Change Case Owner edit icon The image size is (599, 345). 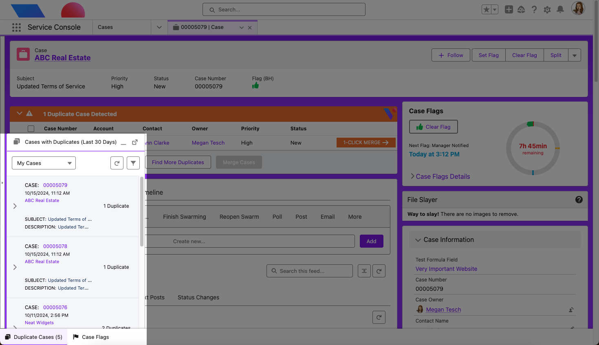(x=571, y=310)
